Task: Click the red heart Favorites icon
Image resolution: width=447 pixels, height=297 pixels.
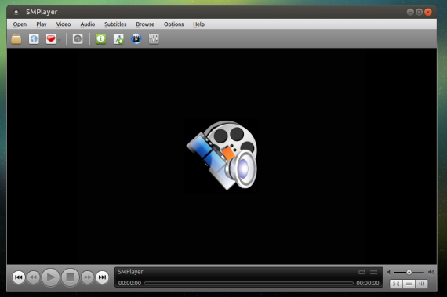Action: 51,38
